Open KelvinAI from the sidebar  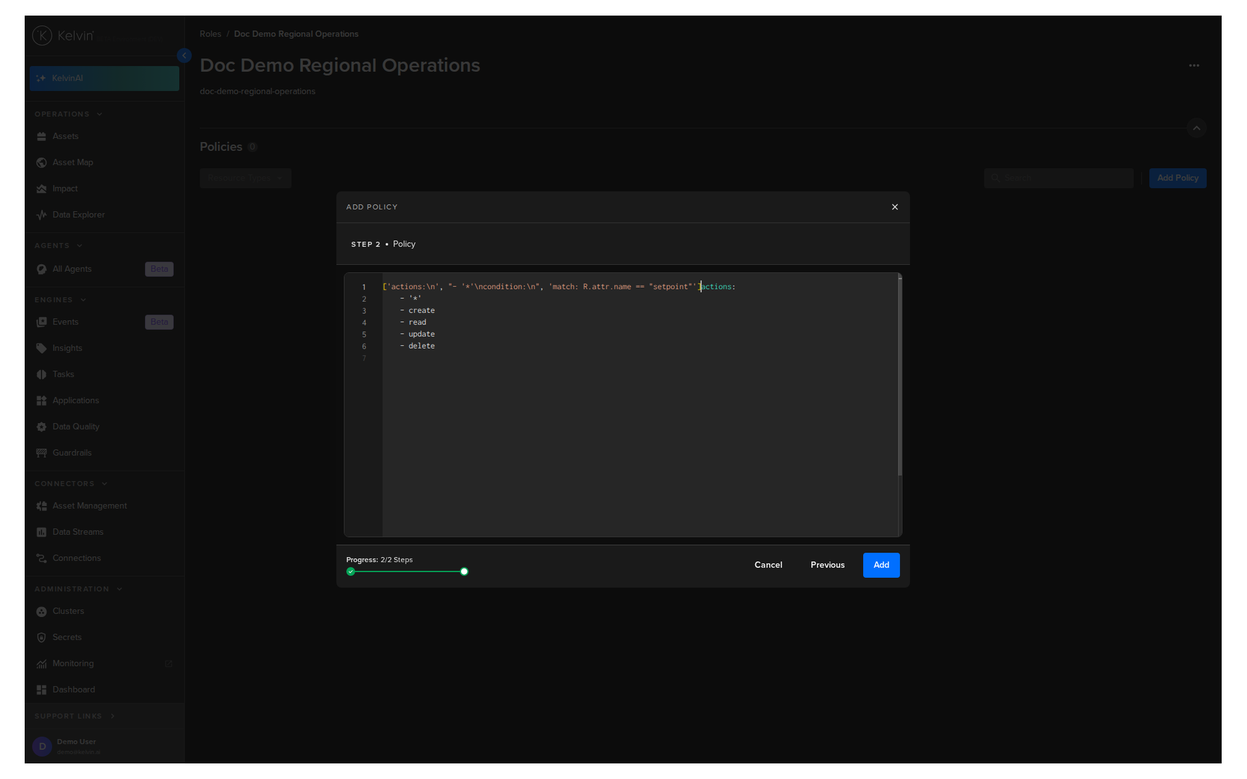(104, 78)
